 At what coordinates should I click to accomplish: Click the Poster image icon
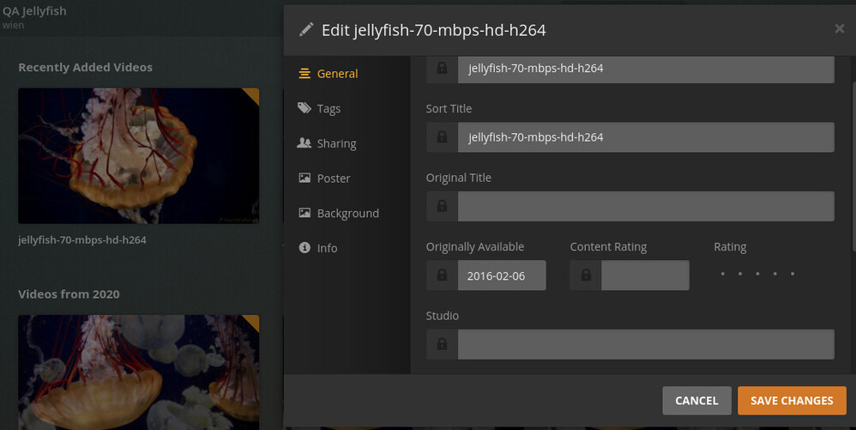tap(304, 178)
